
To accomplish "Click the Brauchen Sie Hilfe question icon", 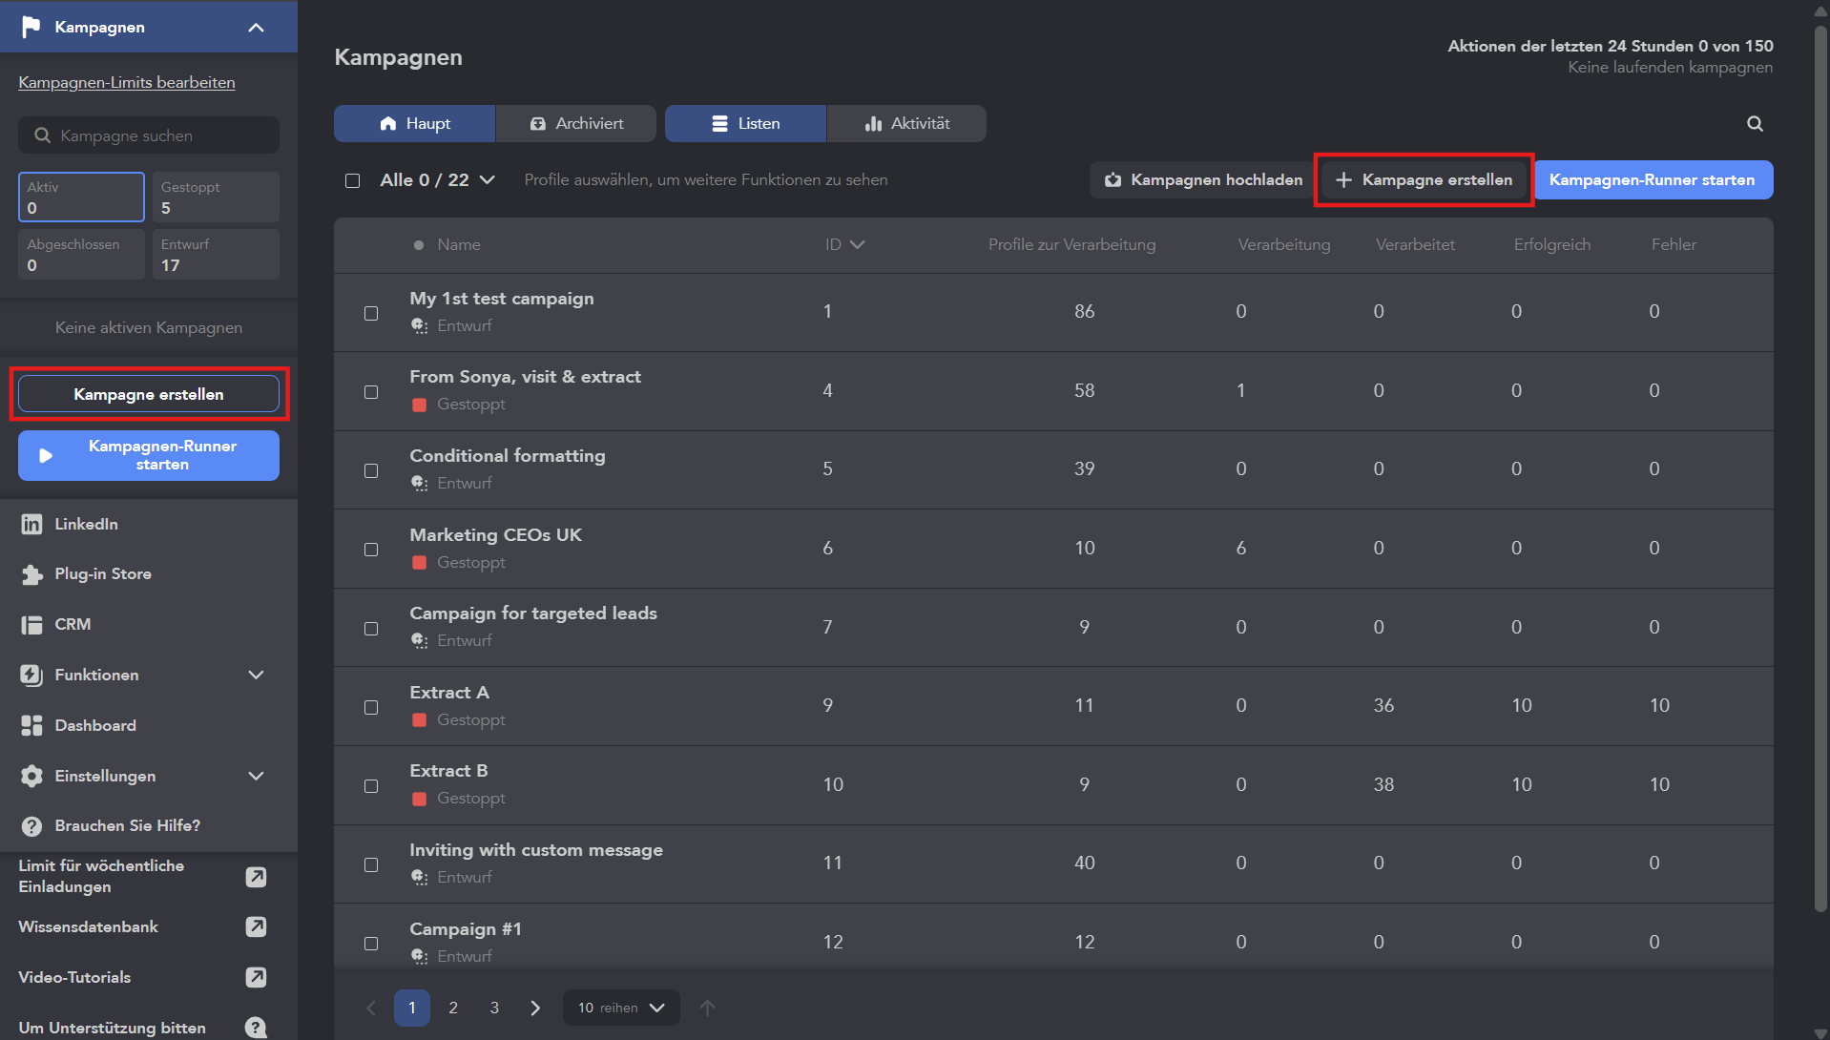I will click(31, 826).
